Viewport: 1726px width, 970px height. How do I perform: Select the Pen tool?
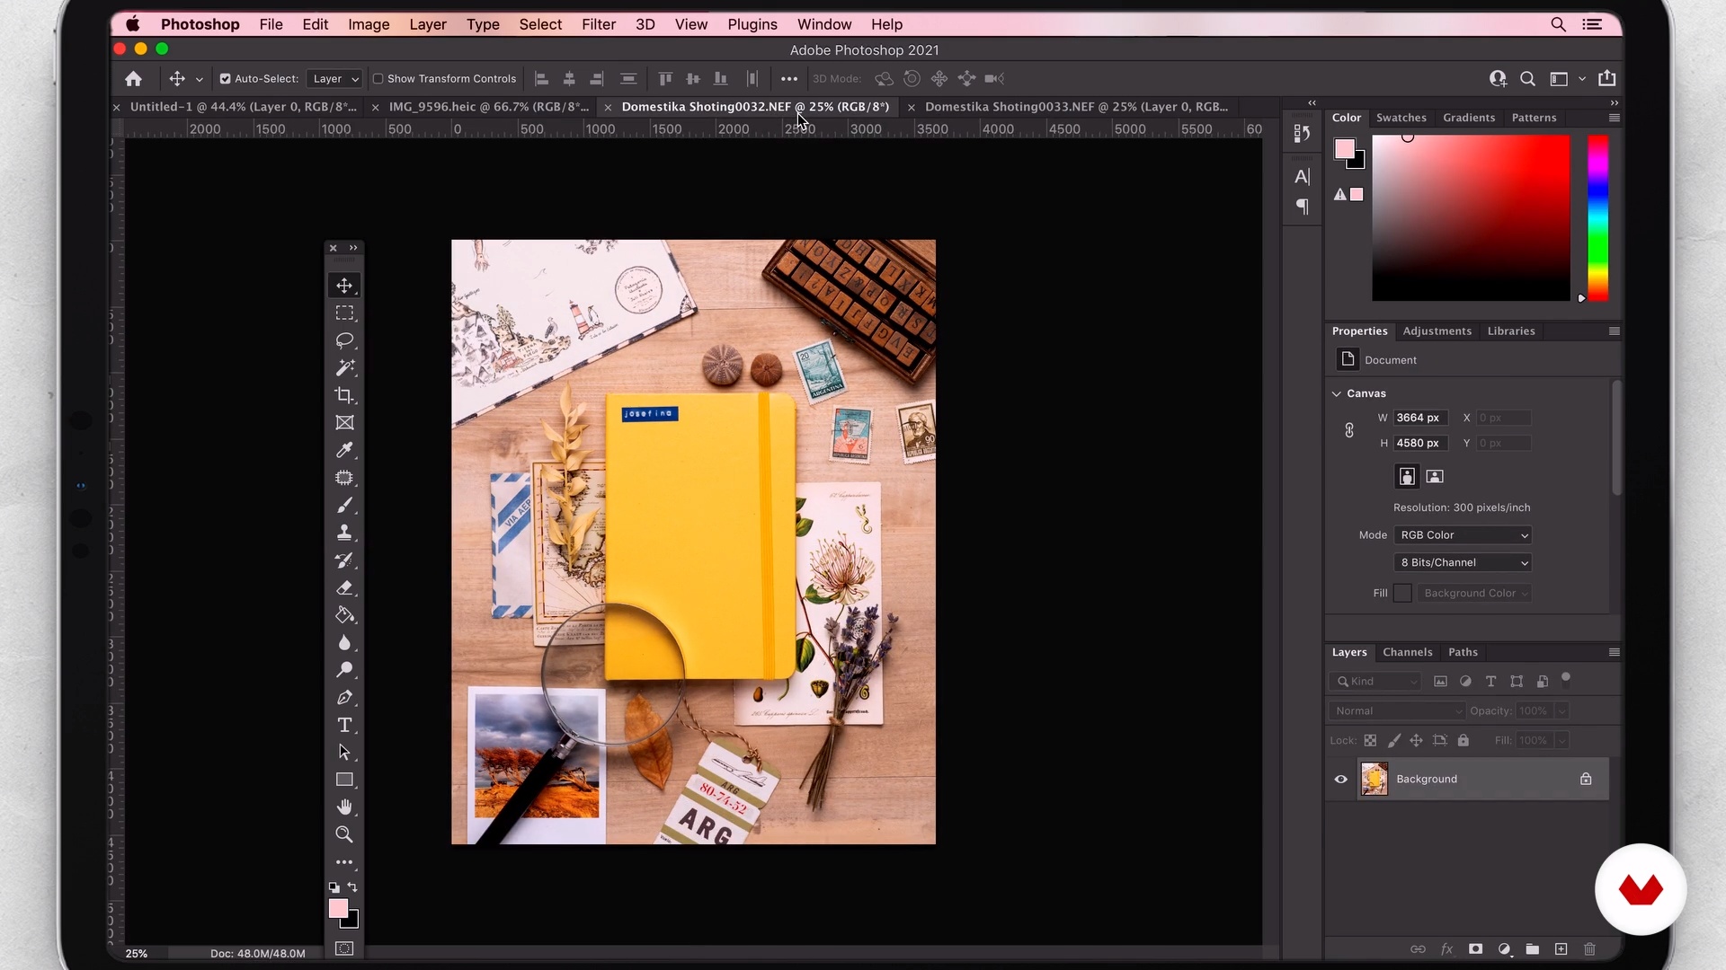coord(344,698)
